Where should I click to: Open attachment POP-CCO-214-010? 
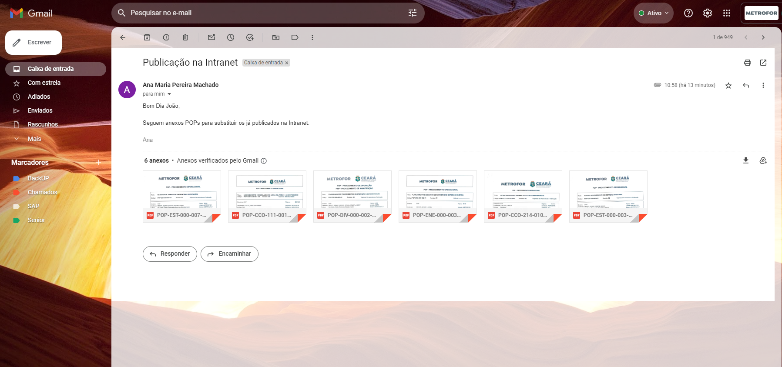[523, 197]
